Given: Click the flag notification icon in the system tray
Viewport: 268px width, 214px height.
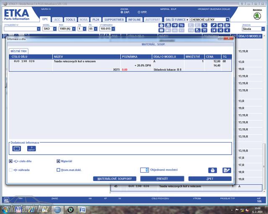Looking at the screenshot, I should click(x=237, y=210).
